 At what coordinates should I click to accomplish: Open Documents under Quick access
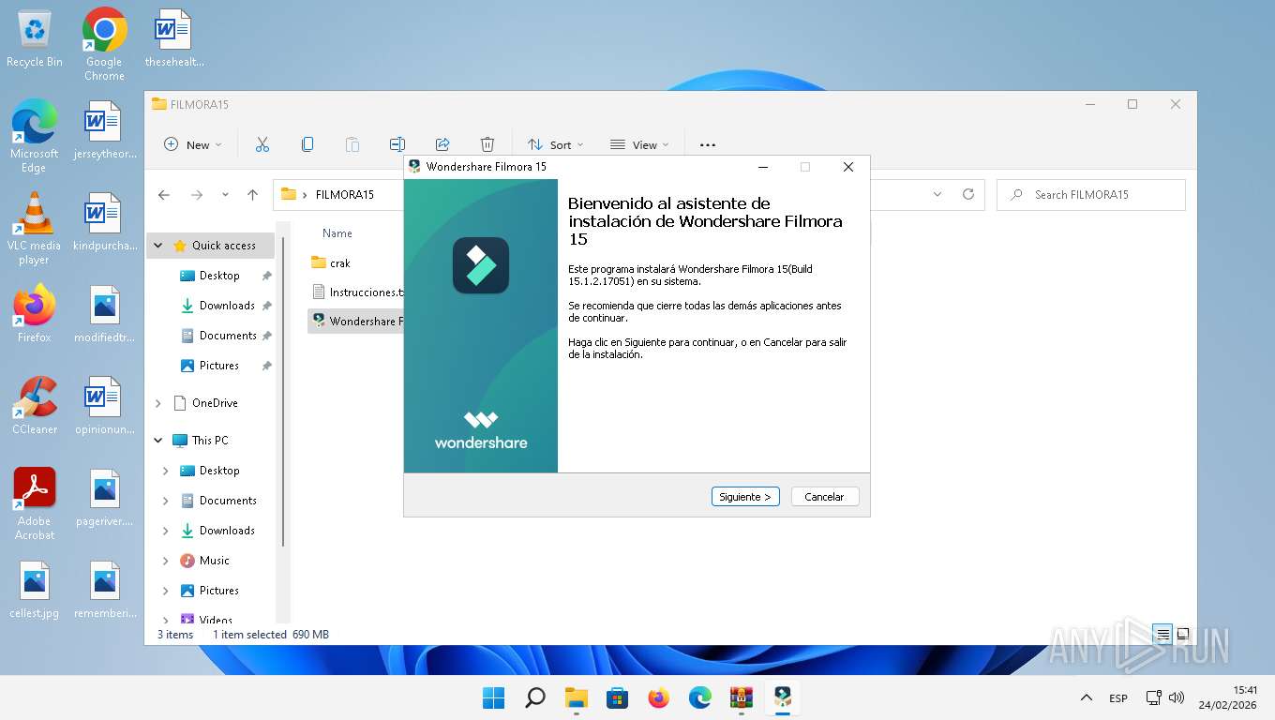228,336
